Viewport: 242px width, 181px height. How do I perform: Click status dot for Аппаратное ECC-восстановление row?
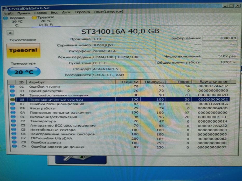[x=13, y=125]
